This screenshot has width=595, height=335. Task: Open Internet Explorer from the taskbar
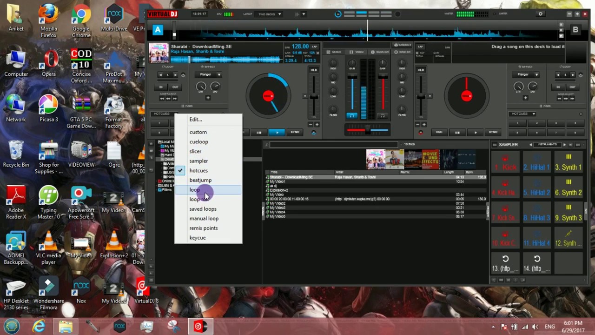tap(39, 327)
